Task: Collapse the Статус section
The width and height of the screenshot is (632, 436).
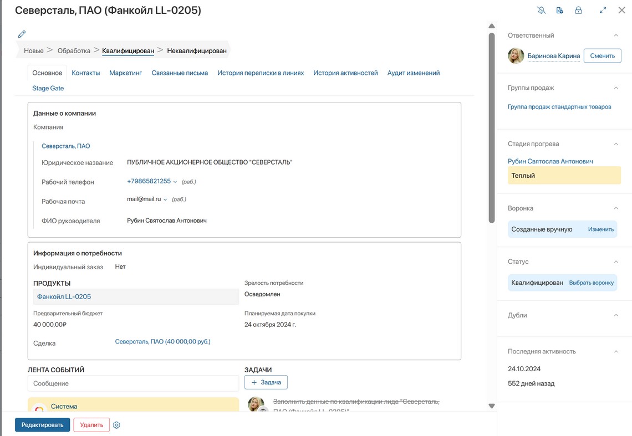Action: (x=616, y=262)
